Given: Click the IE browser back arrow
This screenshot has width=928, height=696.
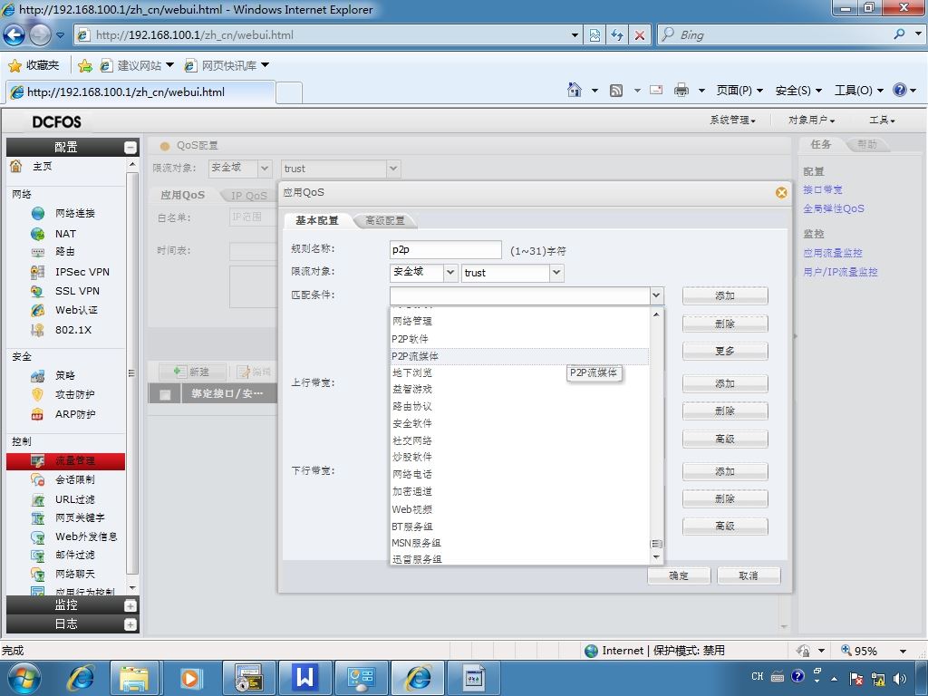Looking at the screenshot, I should 14,35.
